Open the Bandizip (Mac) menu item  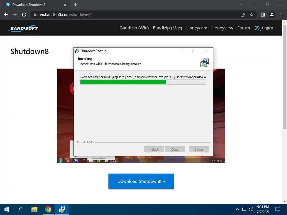[x=168, y=28]
